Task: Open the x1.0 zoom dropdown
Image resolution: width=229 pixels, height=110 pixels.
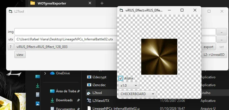Action: coord(129,86)
